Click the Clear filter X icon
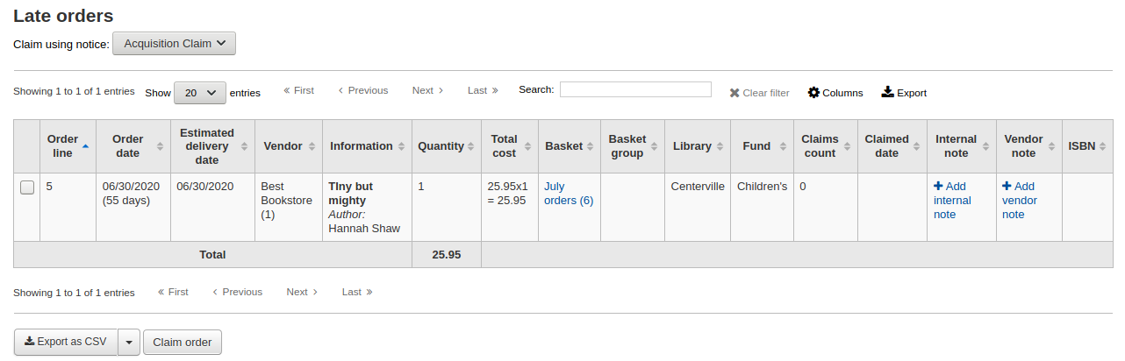Viewport: 1125px width, 361px height. coord(734,93)
